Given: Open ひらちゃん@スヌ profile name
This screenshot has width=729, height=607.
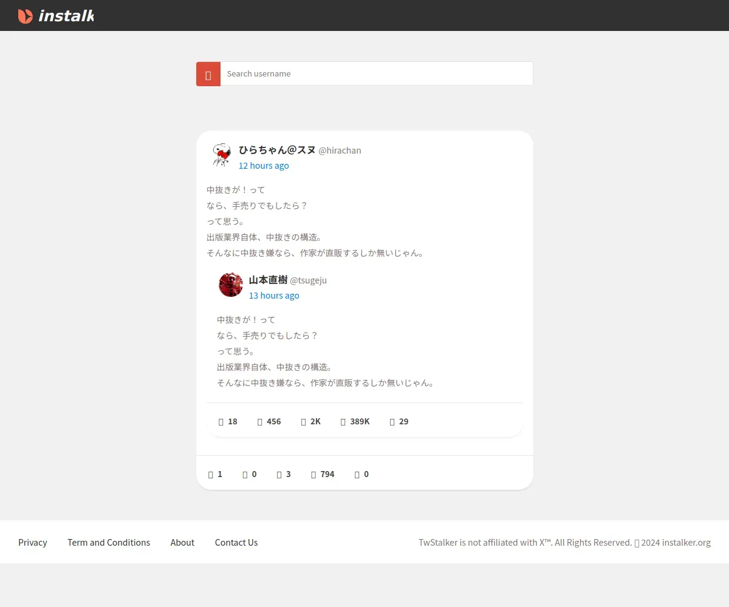Looking at the screenshot, I should [277, 150].
